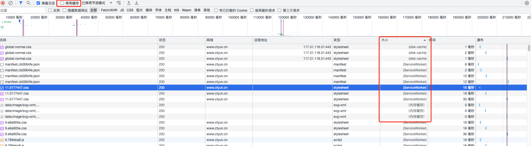Export HAR file with download icon
Screen dimensions: 531x146
coord(137,3)
